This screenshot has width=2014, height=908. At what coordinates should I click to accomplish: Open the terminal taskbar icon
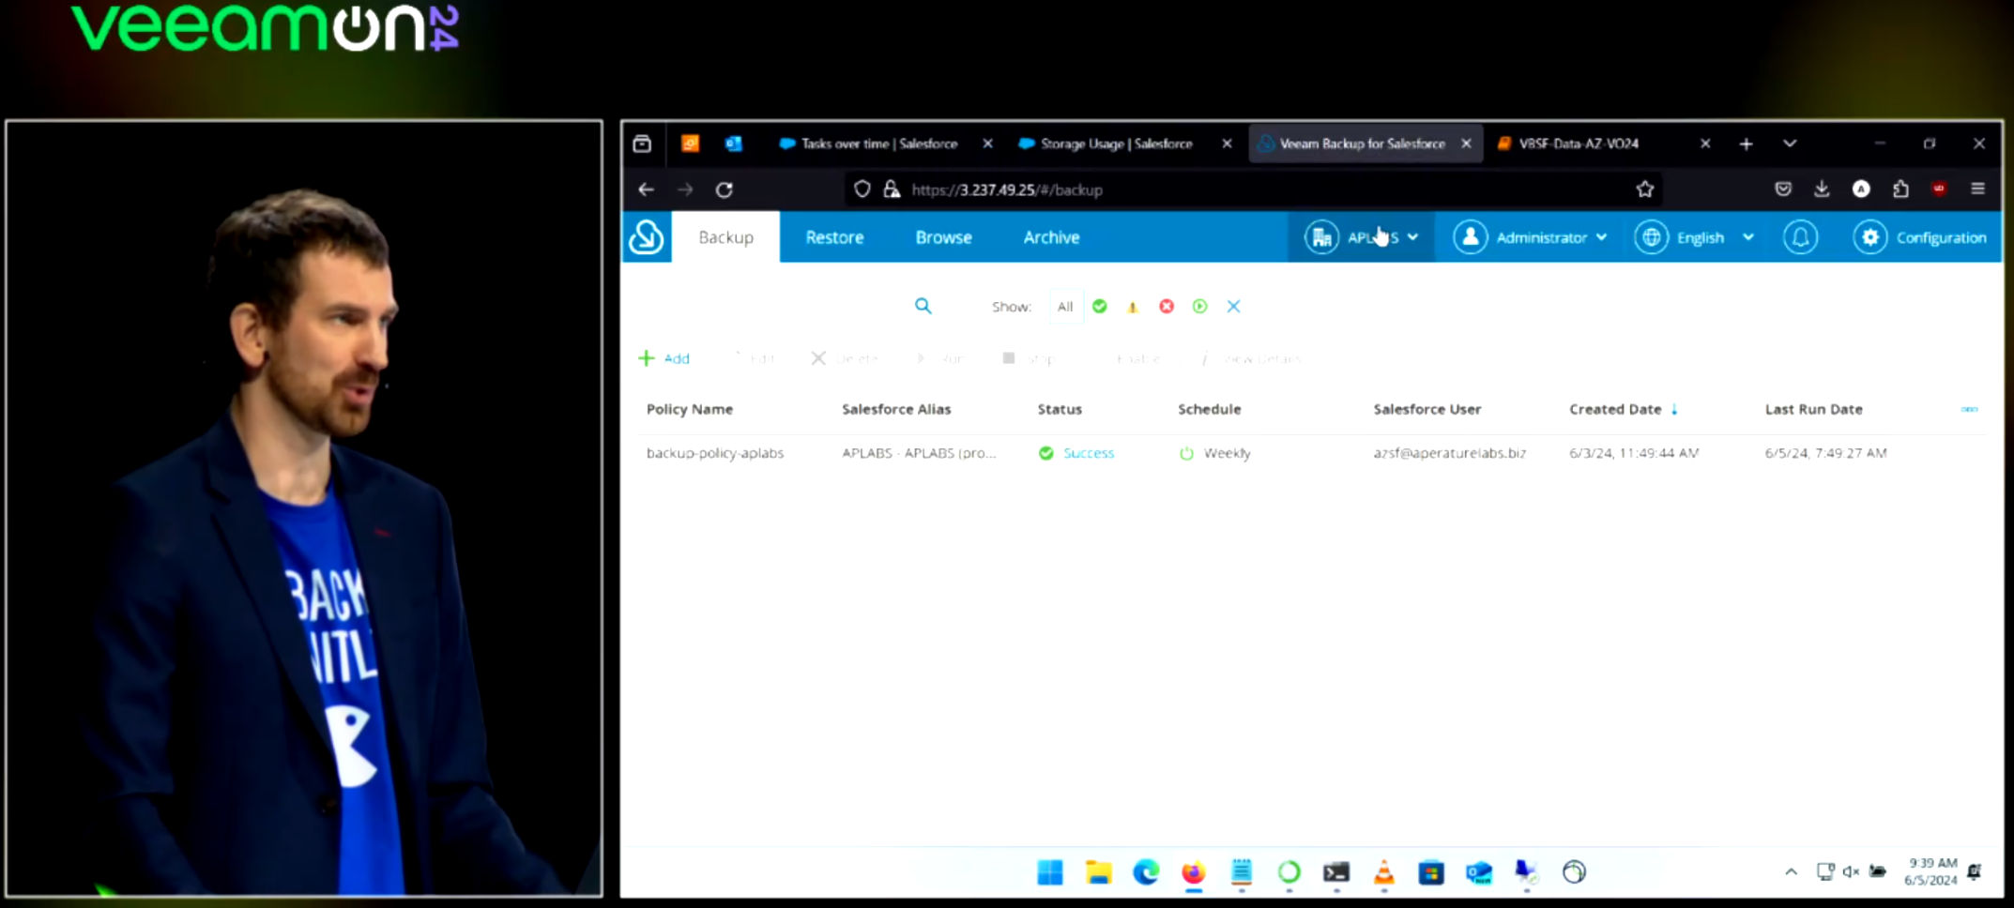1336,872
